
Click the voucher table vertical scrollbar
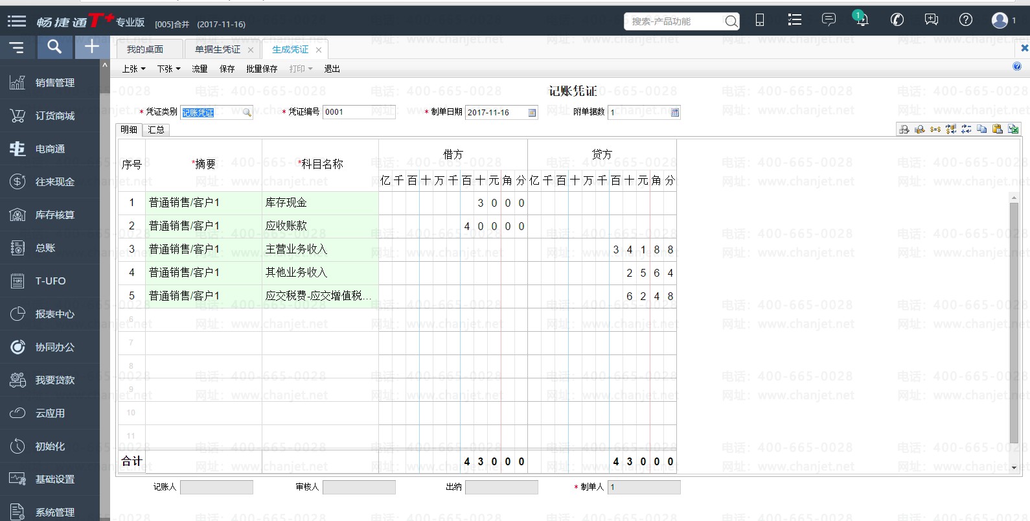[1014, 324]
